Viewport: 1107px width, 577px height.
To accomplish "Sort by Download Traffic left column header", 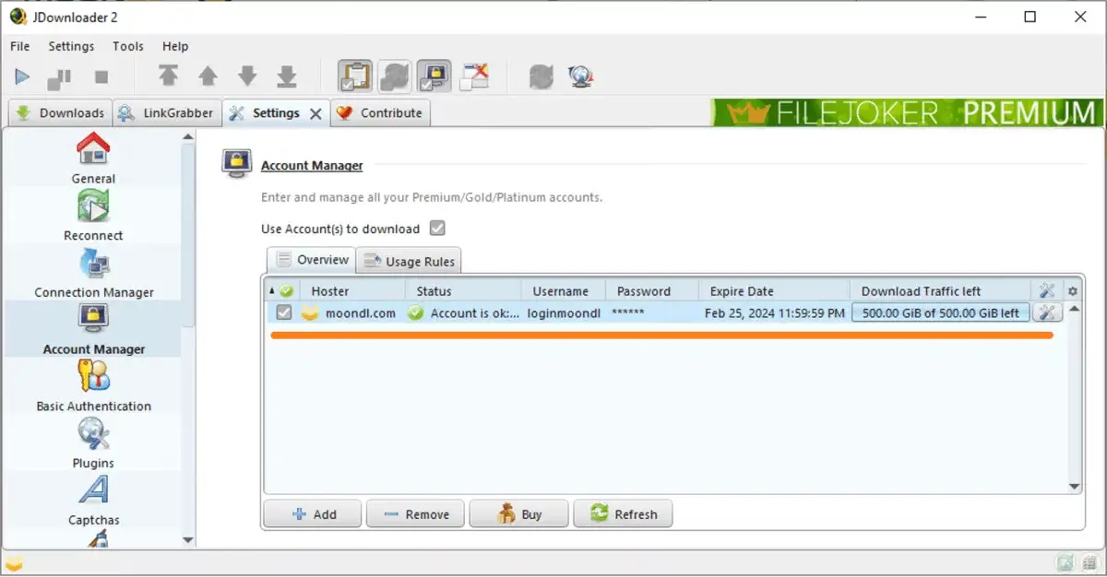I will click(x=941, y=290).
